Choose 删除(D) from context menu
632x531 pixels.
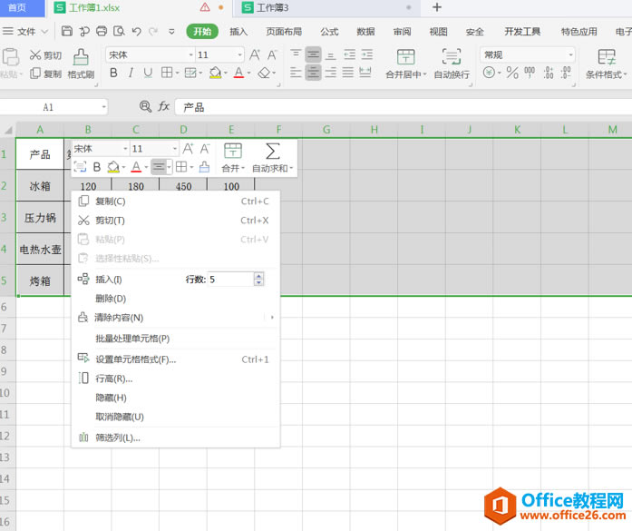pos(175,299)
